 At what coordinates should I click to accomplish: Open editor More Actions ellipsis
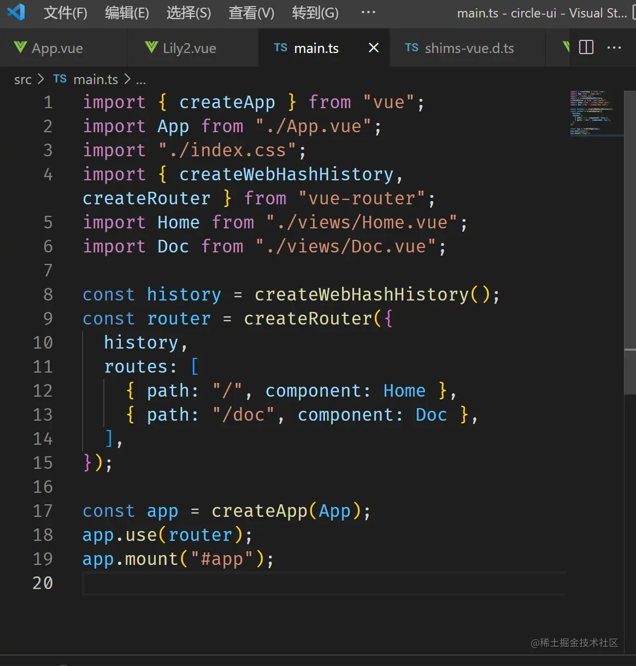[614, 48]
